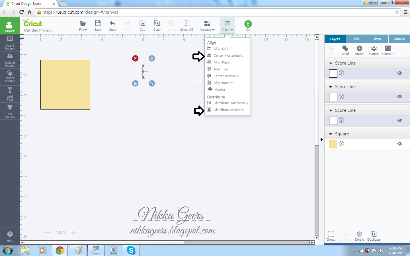Select the Weld tool
Image resolution: width=410 pixels, height=256 pixels.
(x=345, y=50)
